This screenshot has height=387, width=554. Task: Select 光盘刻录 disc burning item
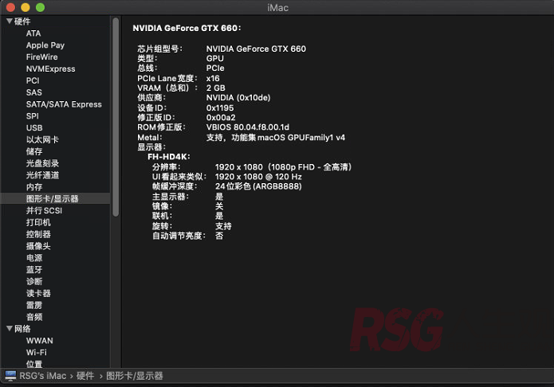pyautogui.click(x=42, y=163)
